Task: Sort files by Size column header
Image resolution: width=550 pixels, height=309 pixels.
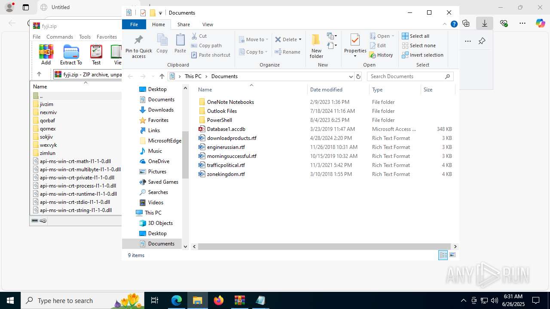Action: click(437, 90)
